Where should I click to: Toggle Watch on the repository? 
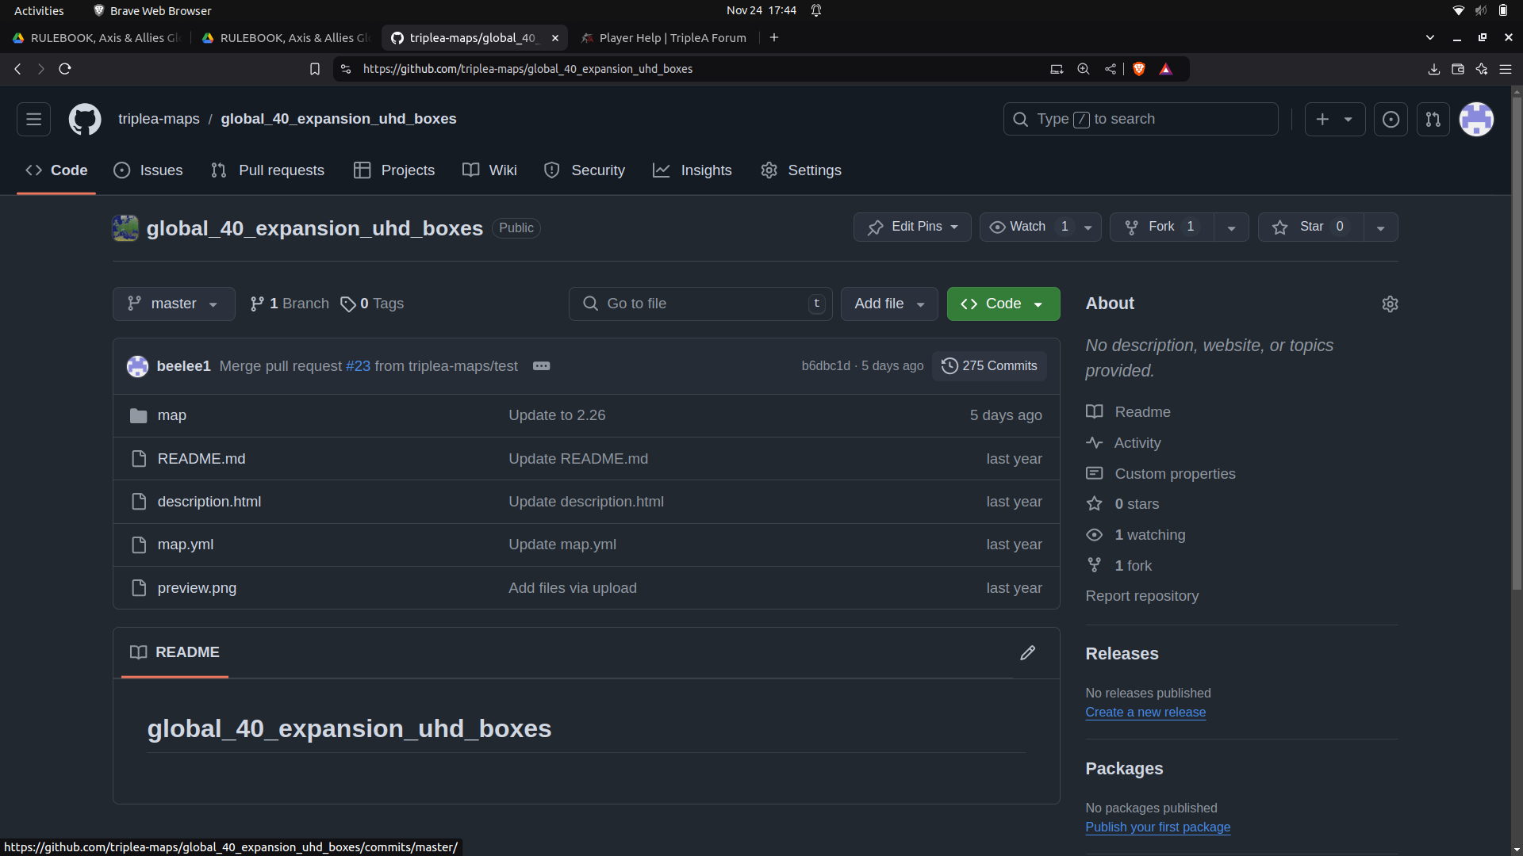coord(1028,227)
